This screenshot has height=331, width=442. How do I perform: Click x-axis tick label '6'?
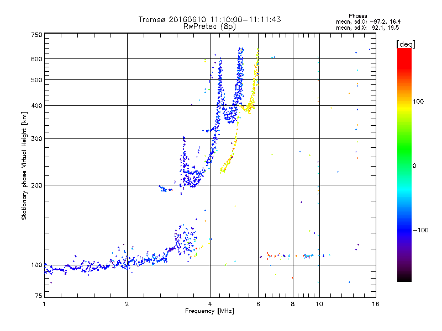coord(258,304)
